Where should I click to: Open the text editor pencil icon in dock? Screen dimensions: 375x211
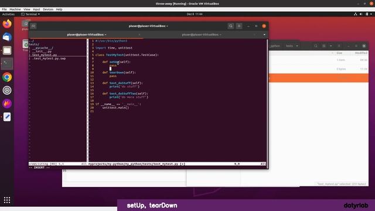[7, 117]
